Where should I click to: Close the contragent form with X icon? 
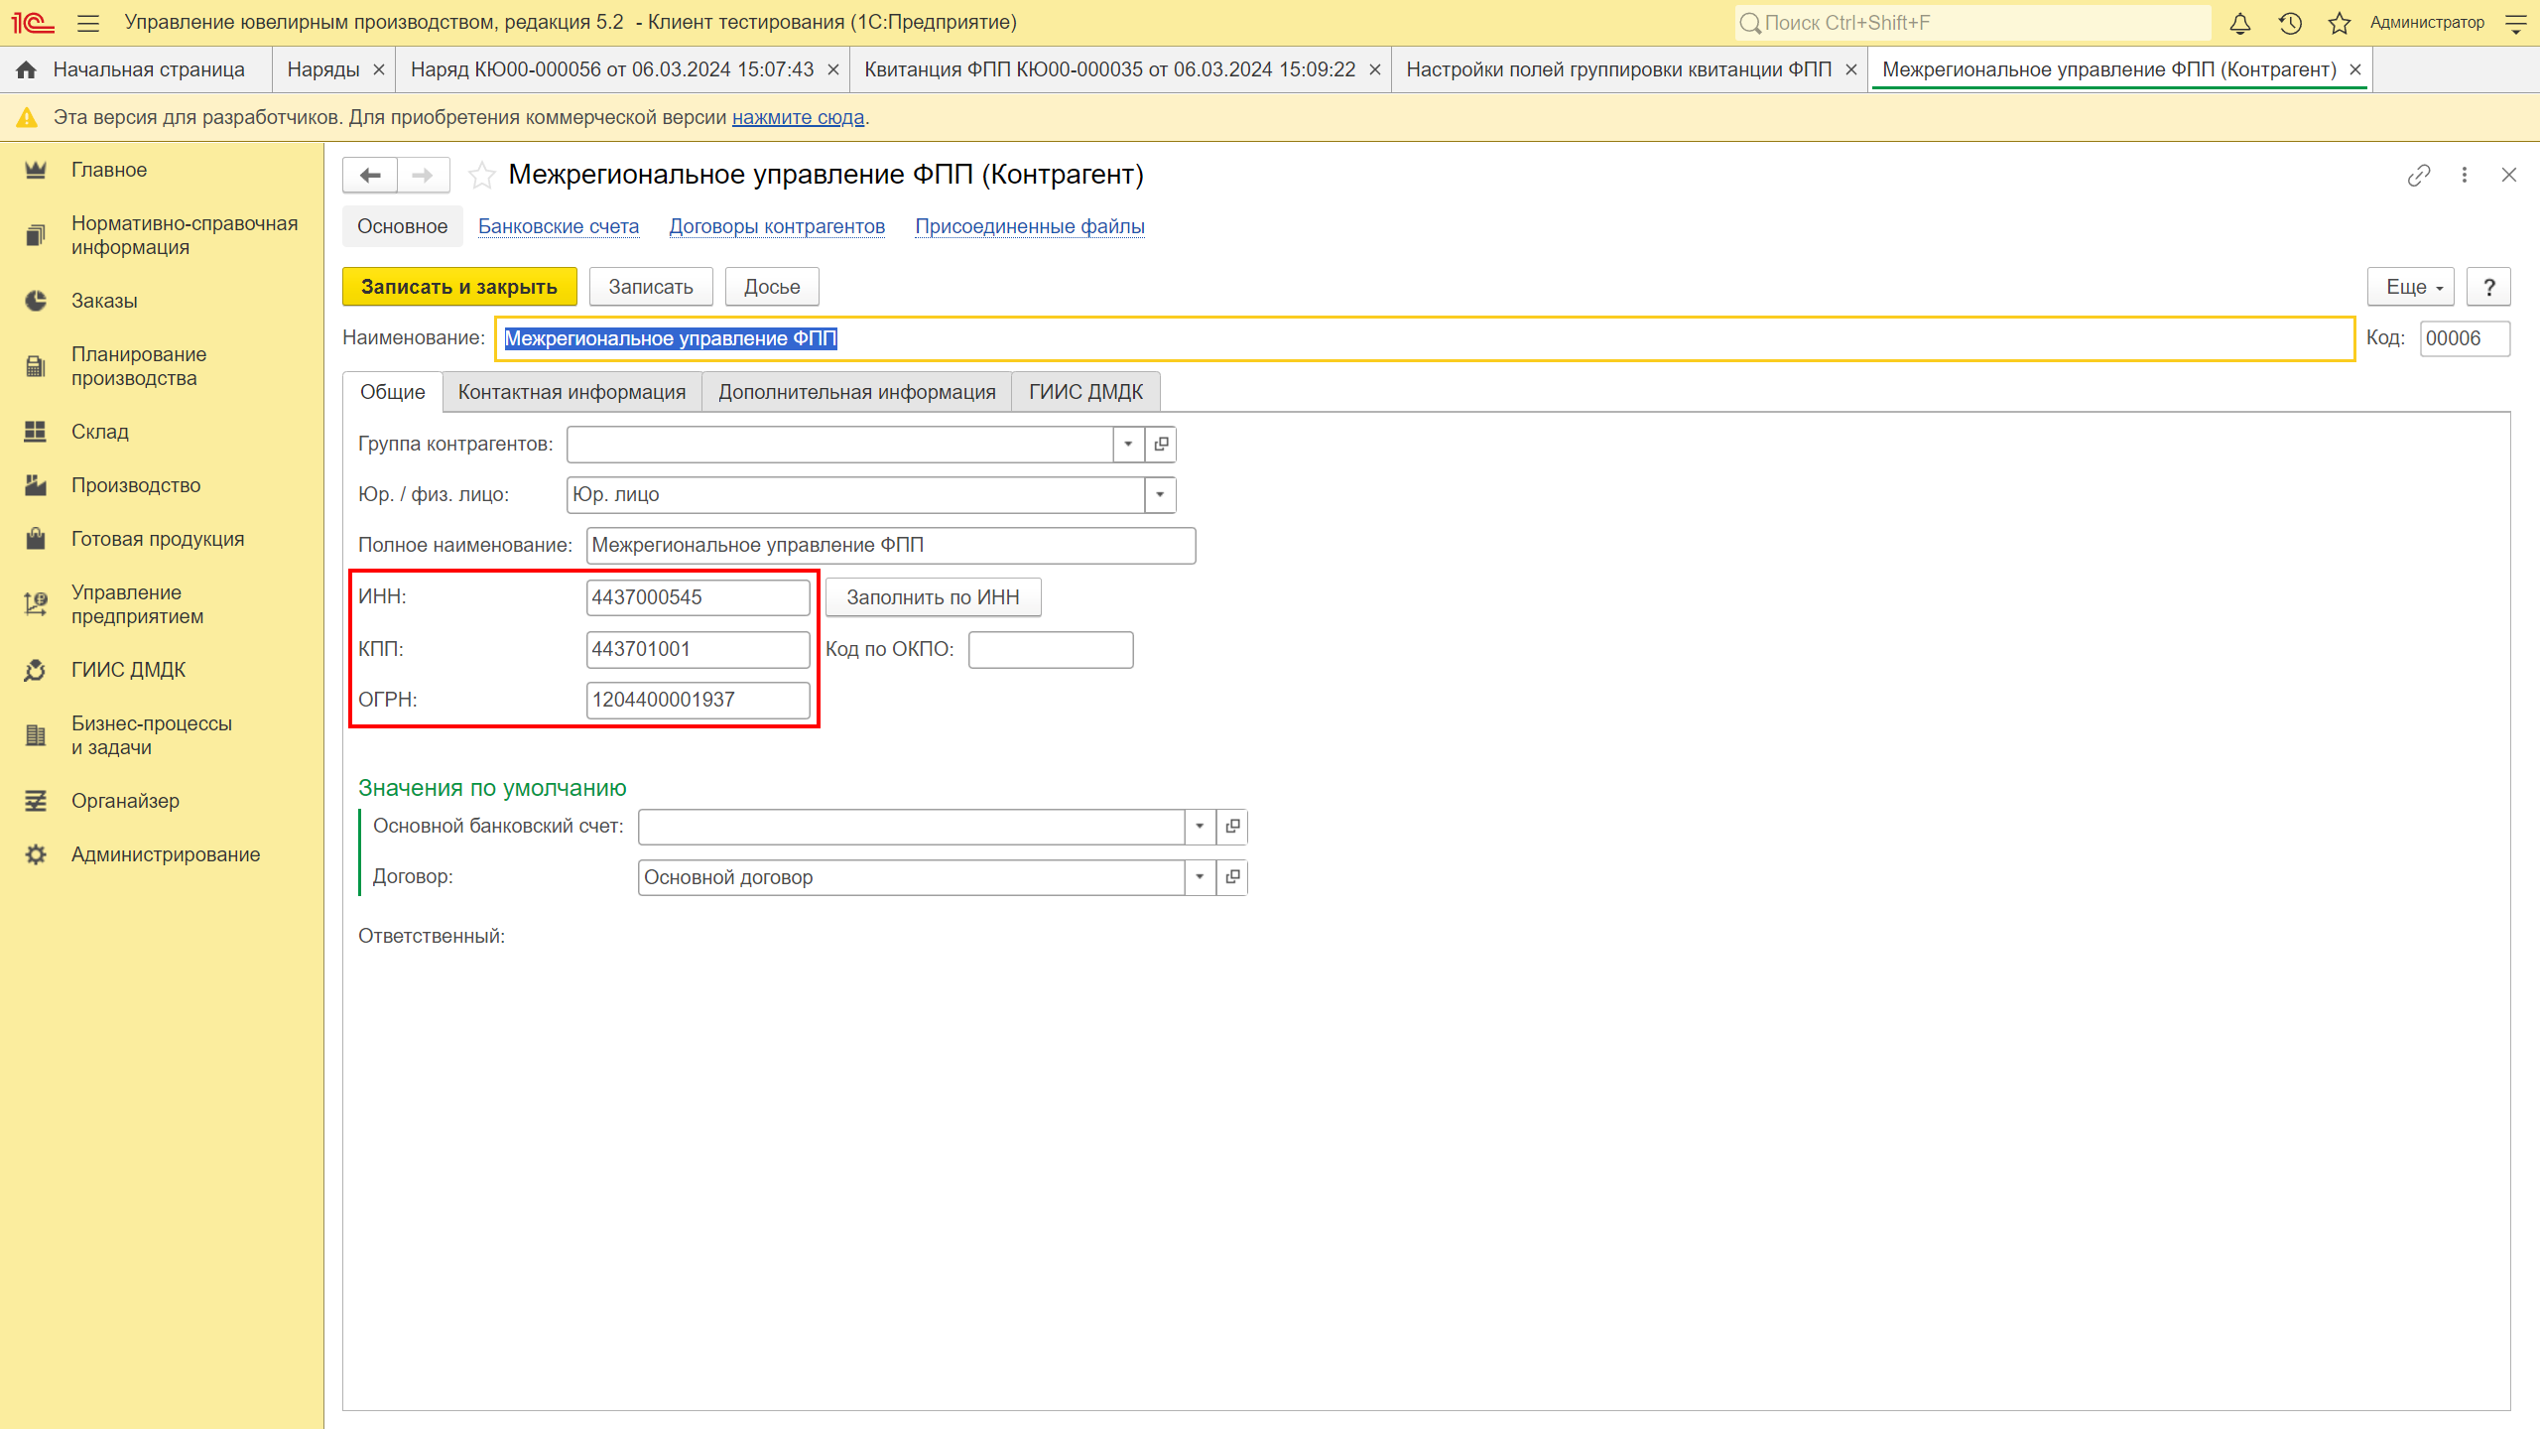2509,176
